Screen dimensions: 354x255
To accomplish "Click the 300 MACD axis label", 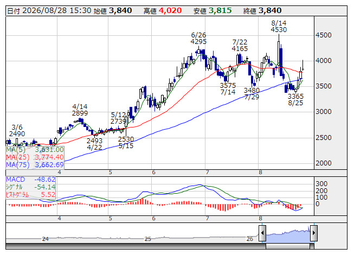I will click(321, 183).
